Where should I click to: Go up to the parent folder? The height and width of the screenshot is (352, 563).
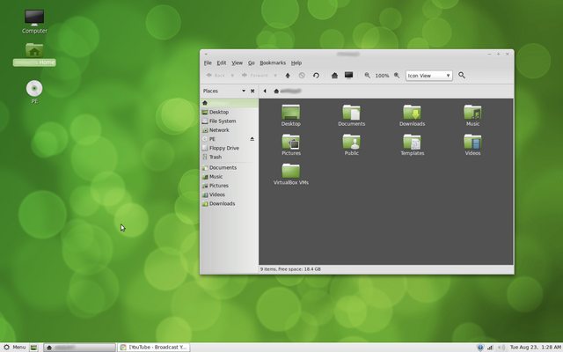pos(288,76)
